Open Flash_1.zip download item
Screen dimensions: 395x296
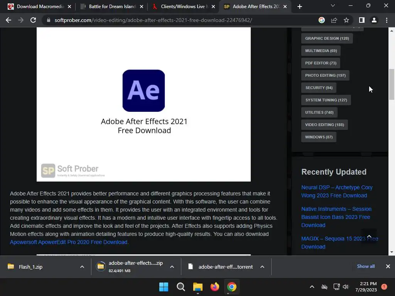[30, 267]
